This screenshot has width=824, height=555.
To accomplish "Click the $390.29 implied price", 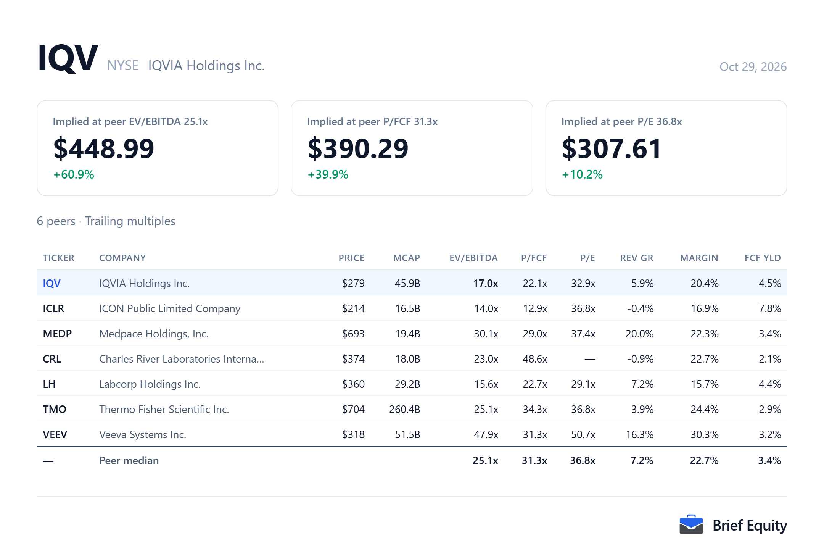I will coord(358,148).
